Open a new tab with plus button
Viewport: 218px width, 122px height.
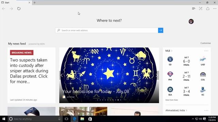tap(35, 2)
